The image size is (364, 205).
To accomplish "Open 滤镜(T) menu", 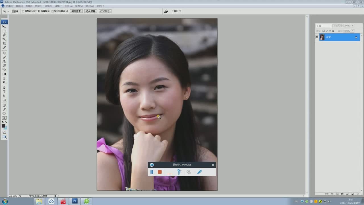I will [x=58, y=6].
